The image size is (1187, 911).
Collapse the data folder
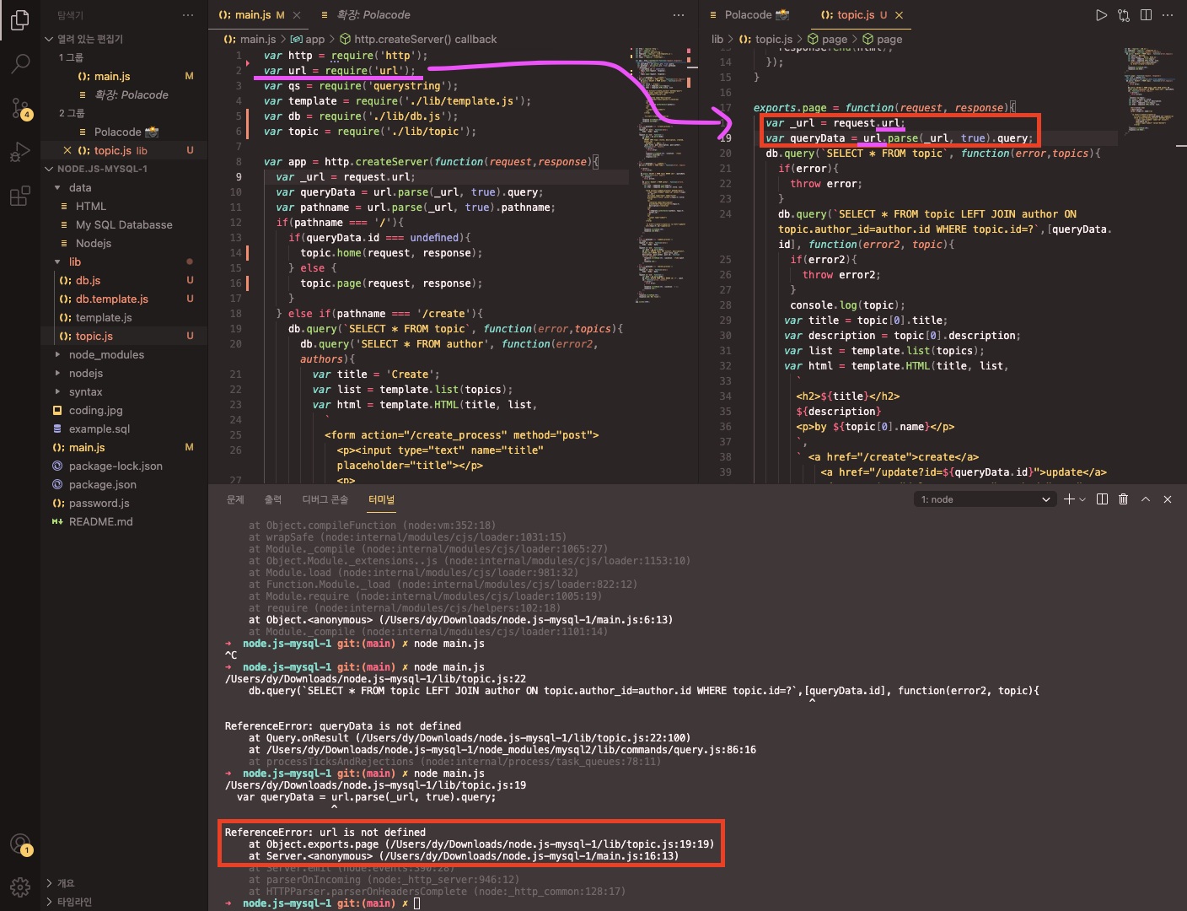point(57,187)
